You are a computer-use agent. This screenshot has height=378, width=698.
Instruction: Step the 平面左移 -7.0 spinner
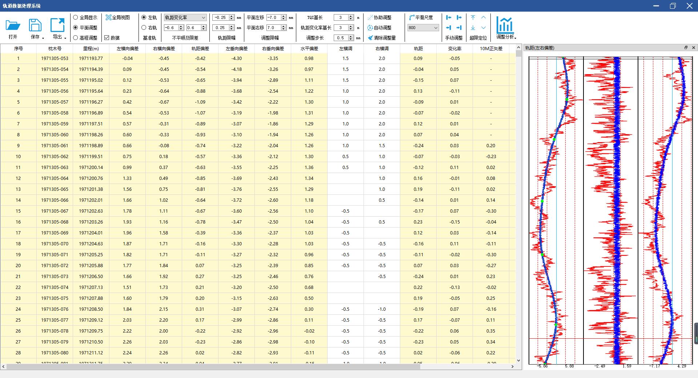pos(284,17)
